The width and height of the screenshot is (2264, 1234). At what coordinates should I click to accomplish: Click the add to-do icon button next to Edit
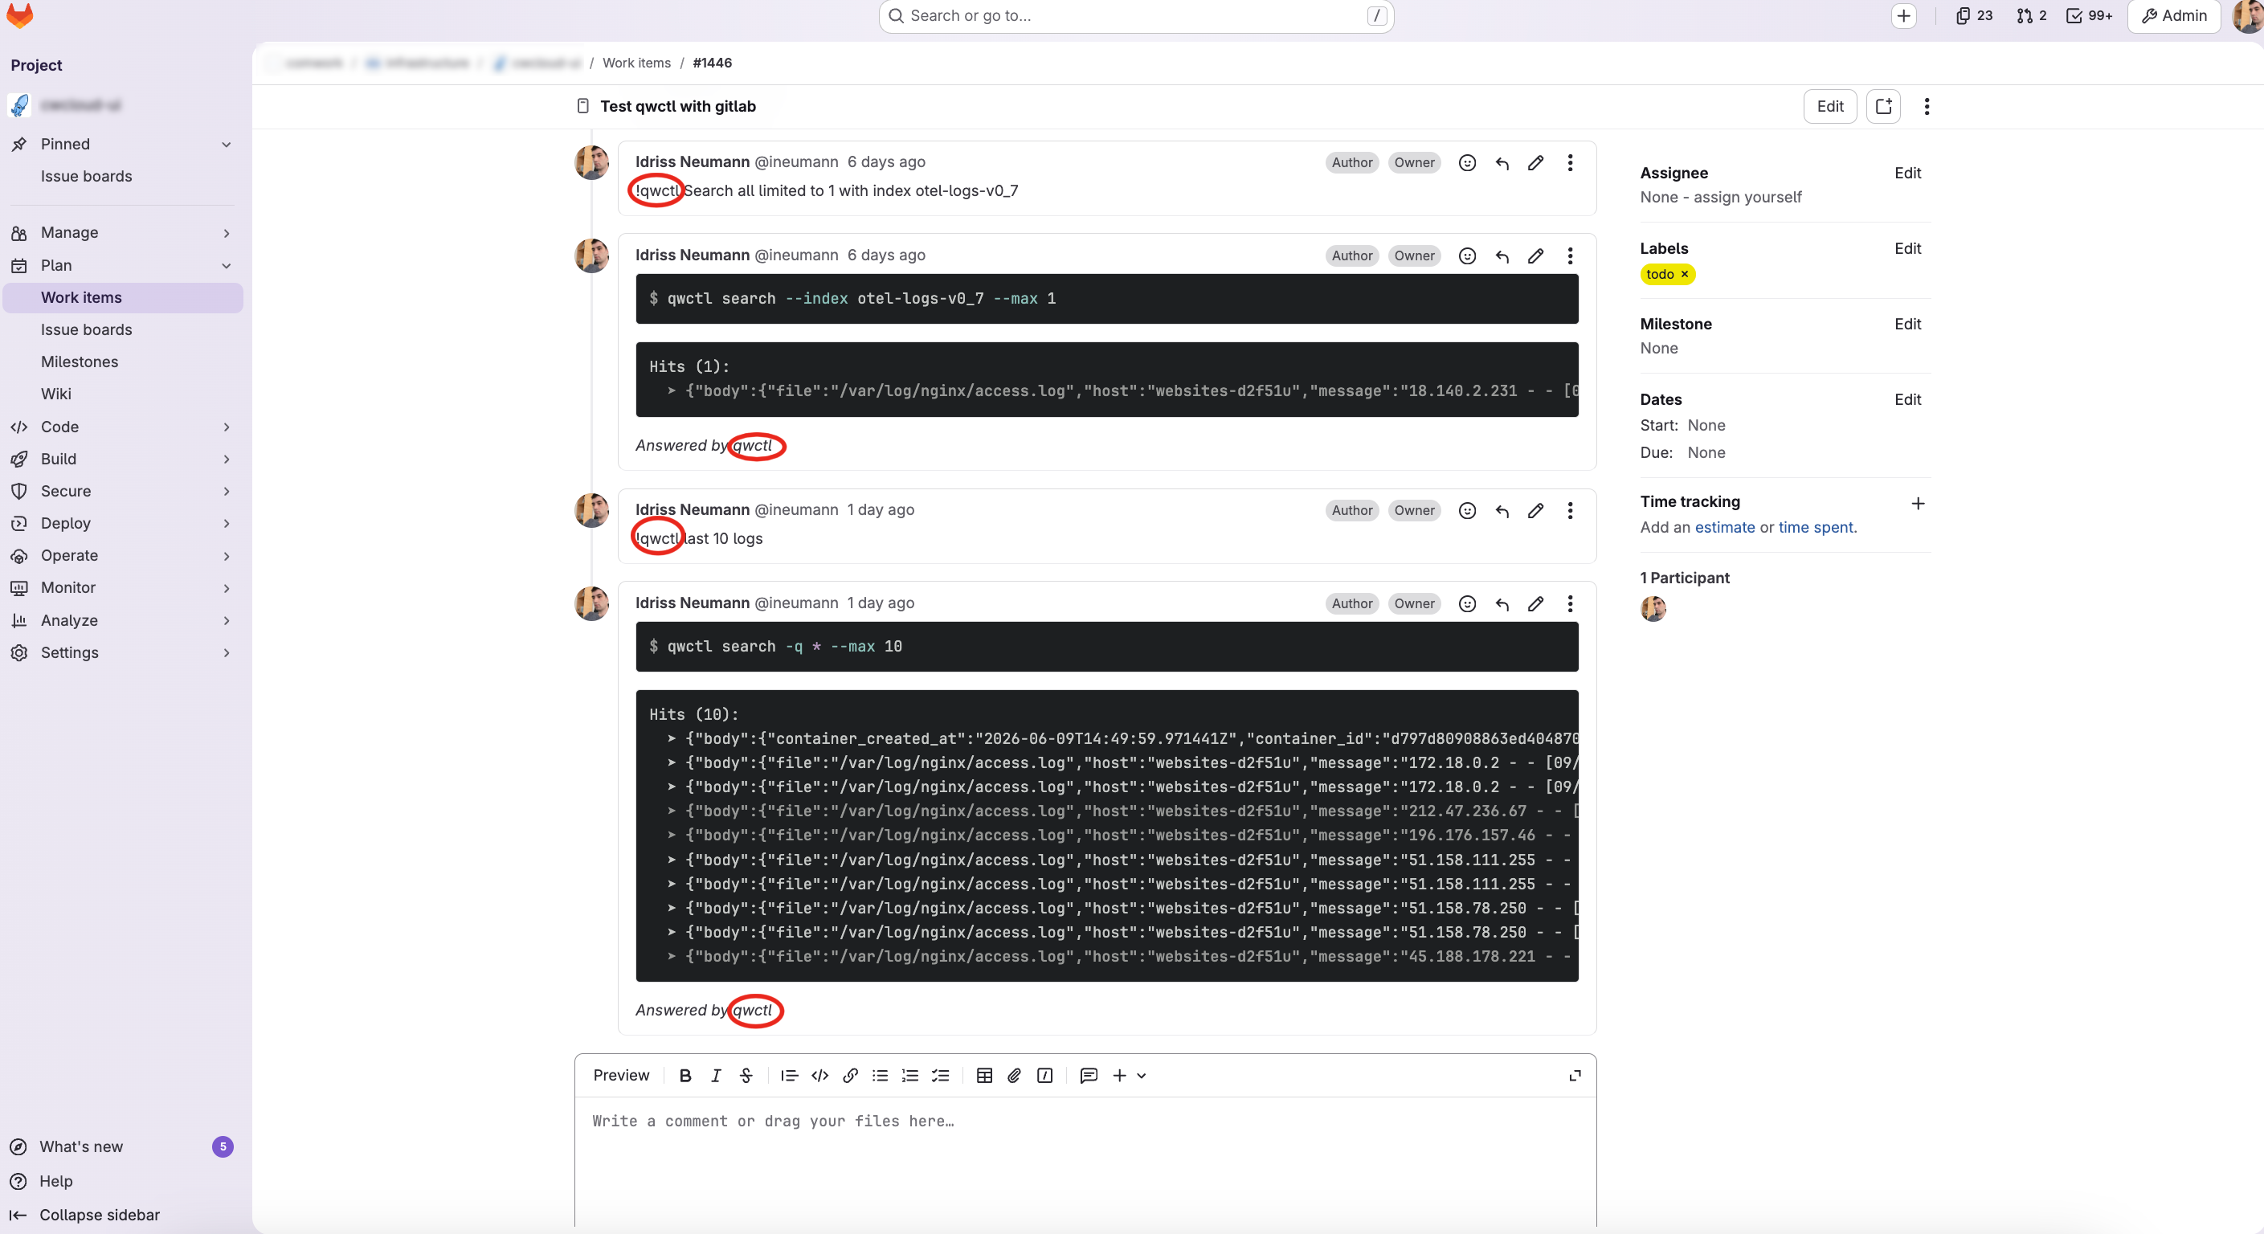tap(1883, 106)
